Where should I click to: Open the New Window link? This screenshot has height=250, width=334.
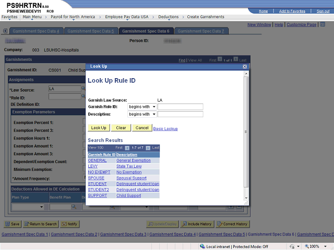click(259, 24)
